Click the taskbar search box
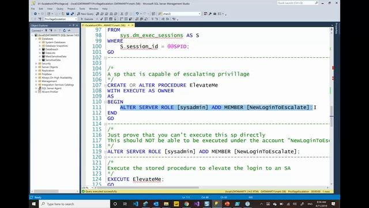The width and height of the screenshot is (369, 208). 74,204
